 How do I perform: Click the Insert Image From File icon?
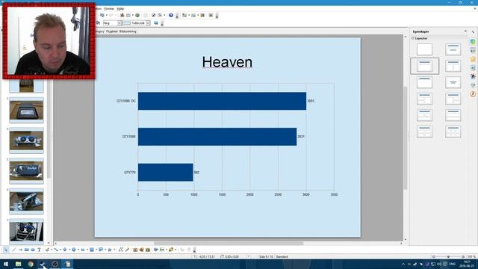tap(141, 250)
